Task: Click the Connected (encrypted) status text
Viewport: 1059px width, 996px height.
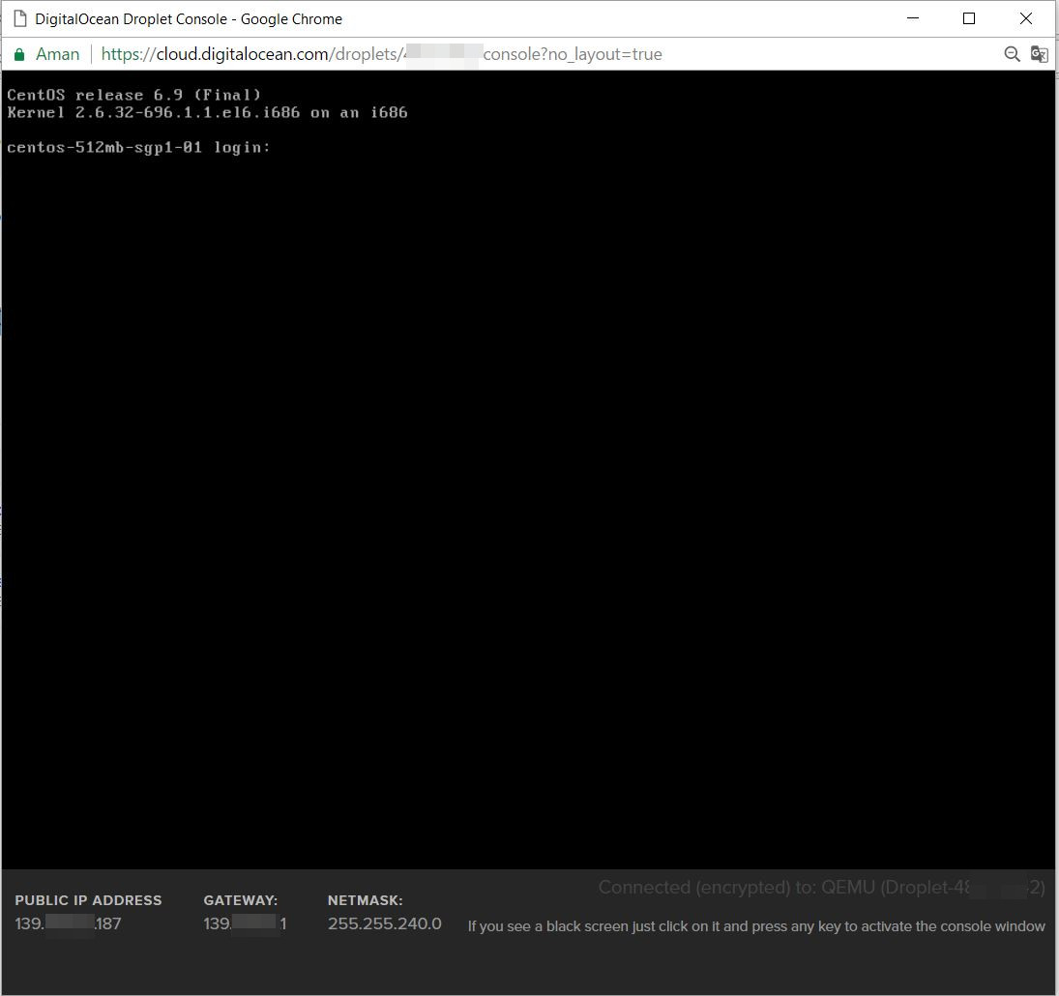Action: (x=821, y=888)
